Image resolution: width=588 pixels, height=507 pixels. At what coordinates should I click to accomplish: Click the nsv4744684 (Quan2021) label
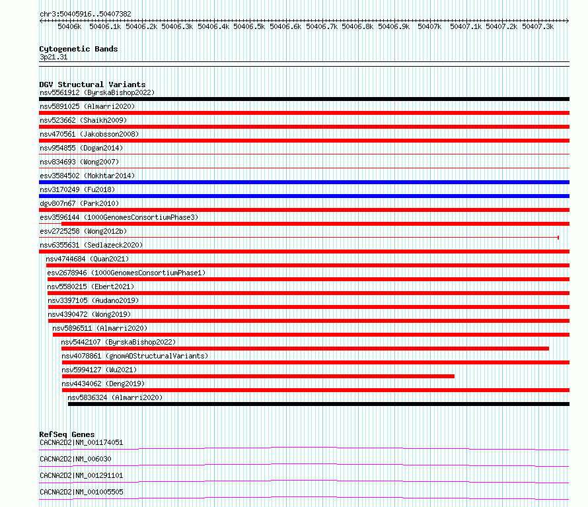87,259
